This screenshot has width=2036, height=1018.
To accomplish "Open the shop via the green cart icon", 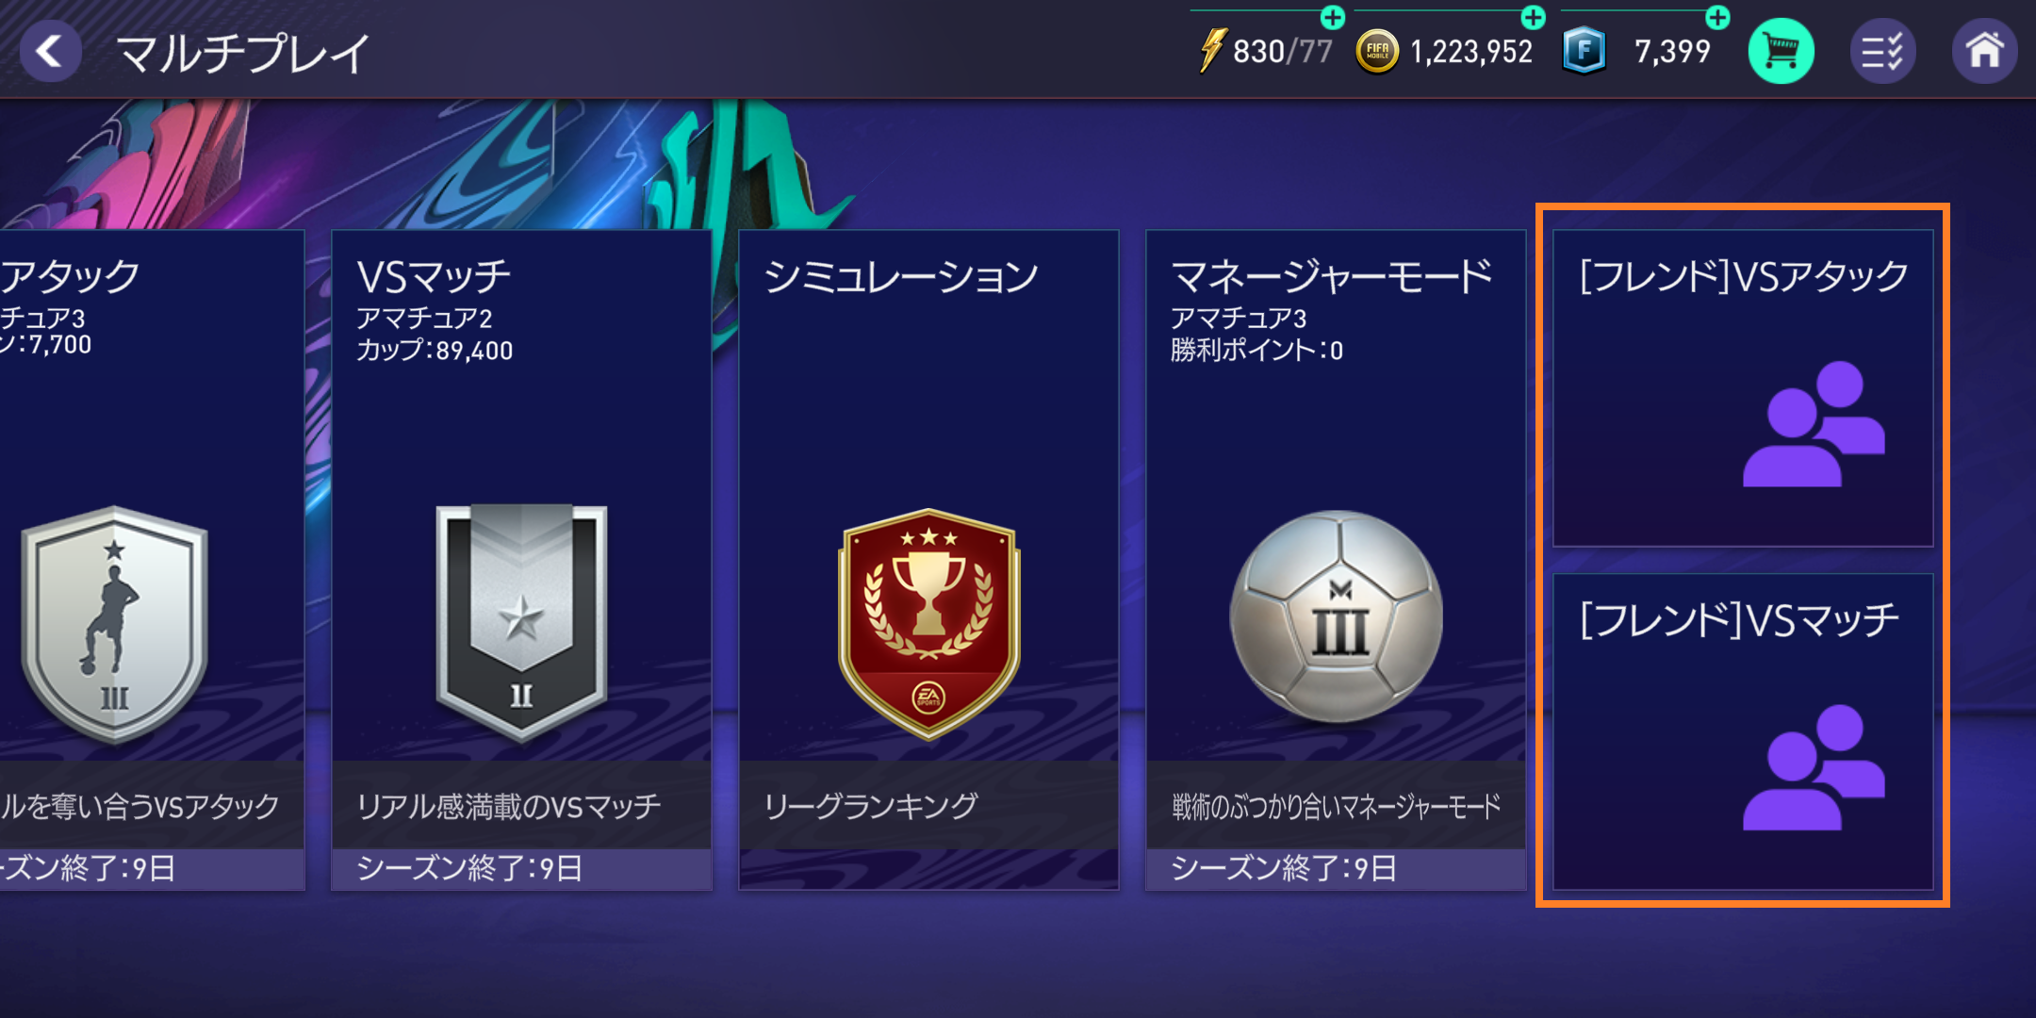I will click(1781, 51).
